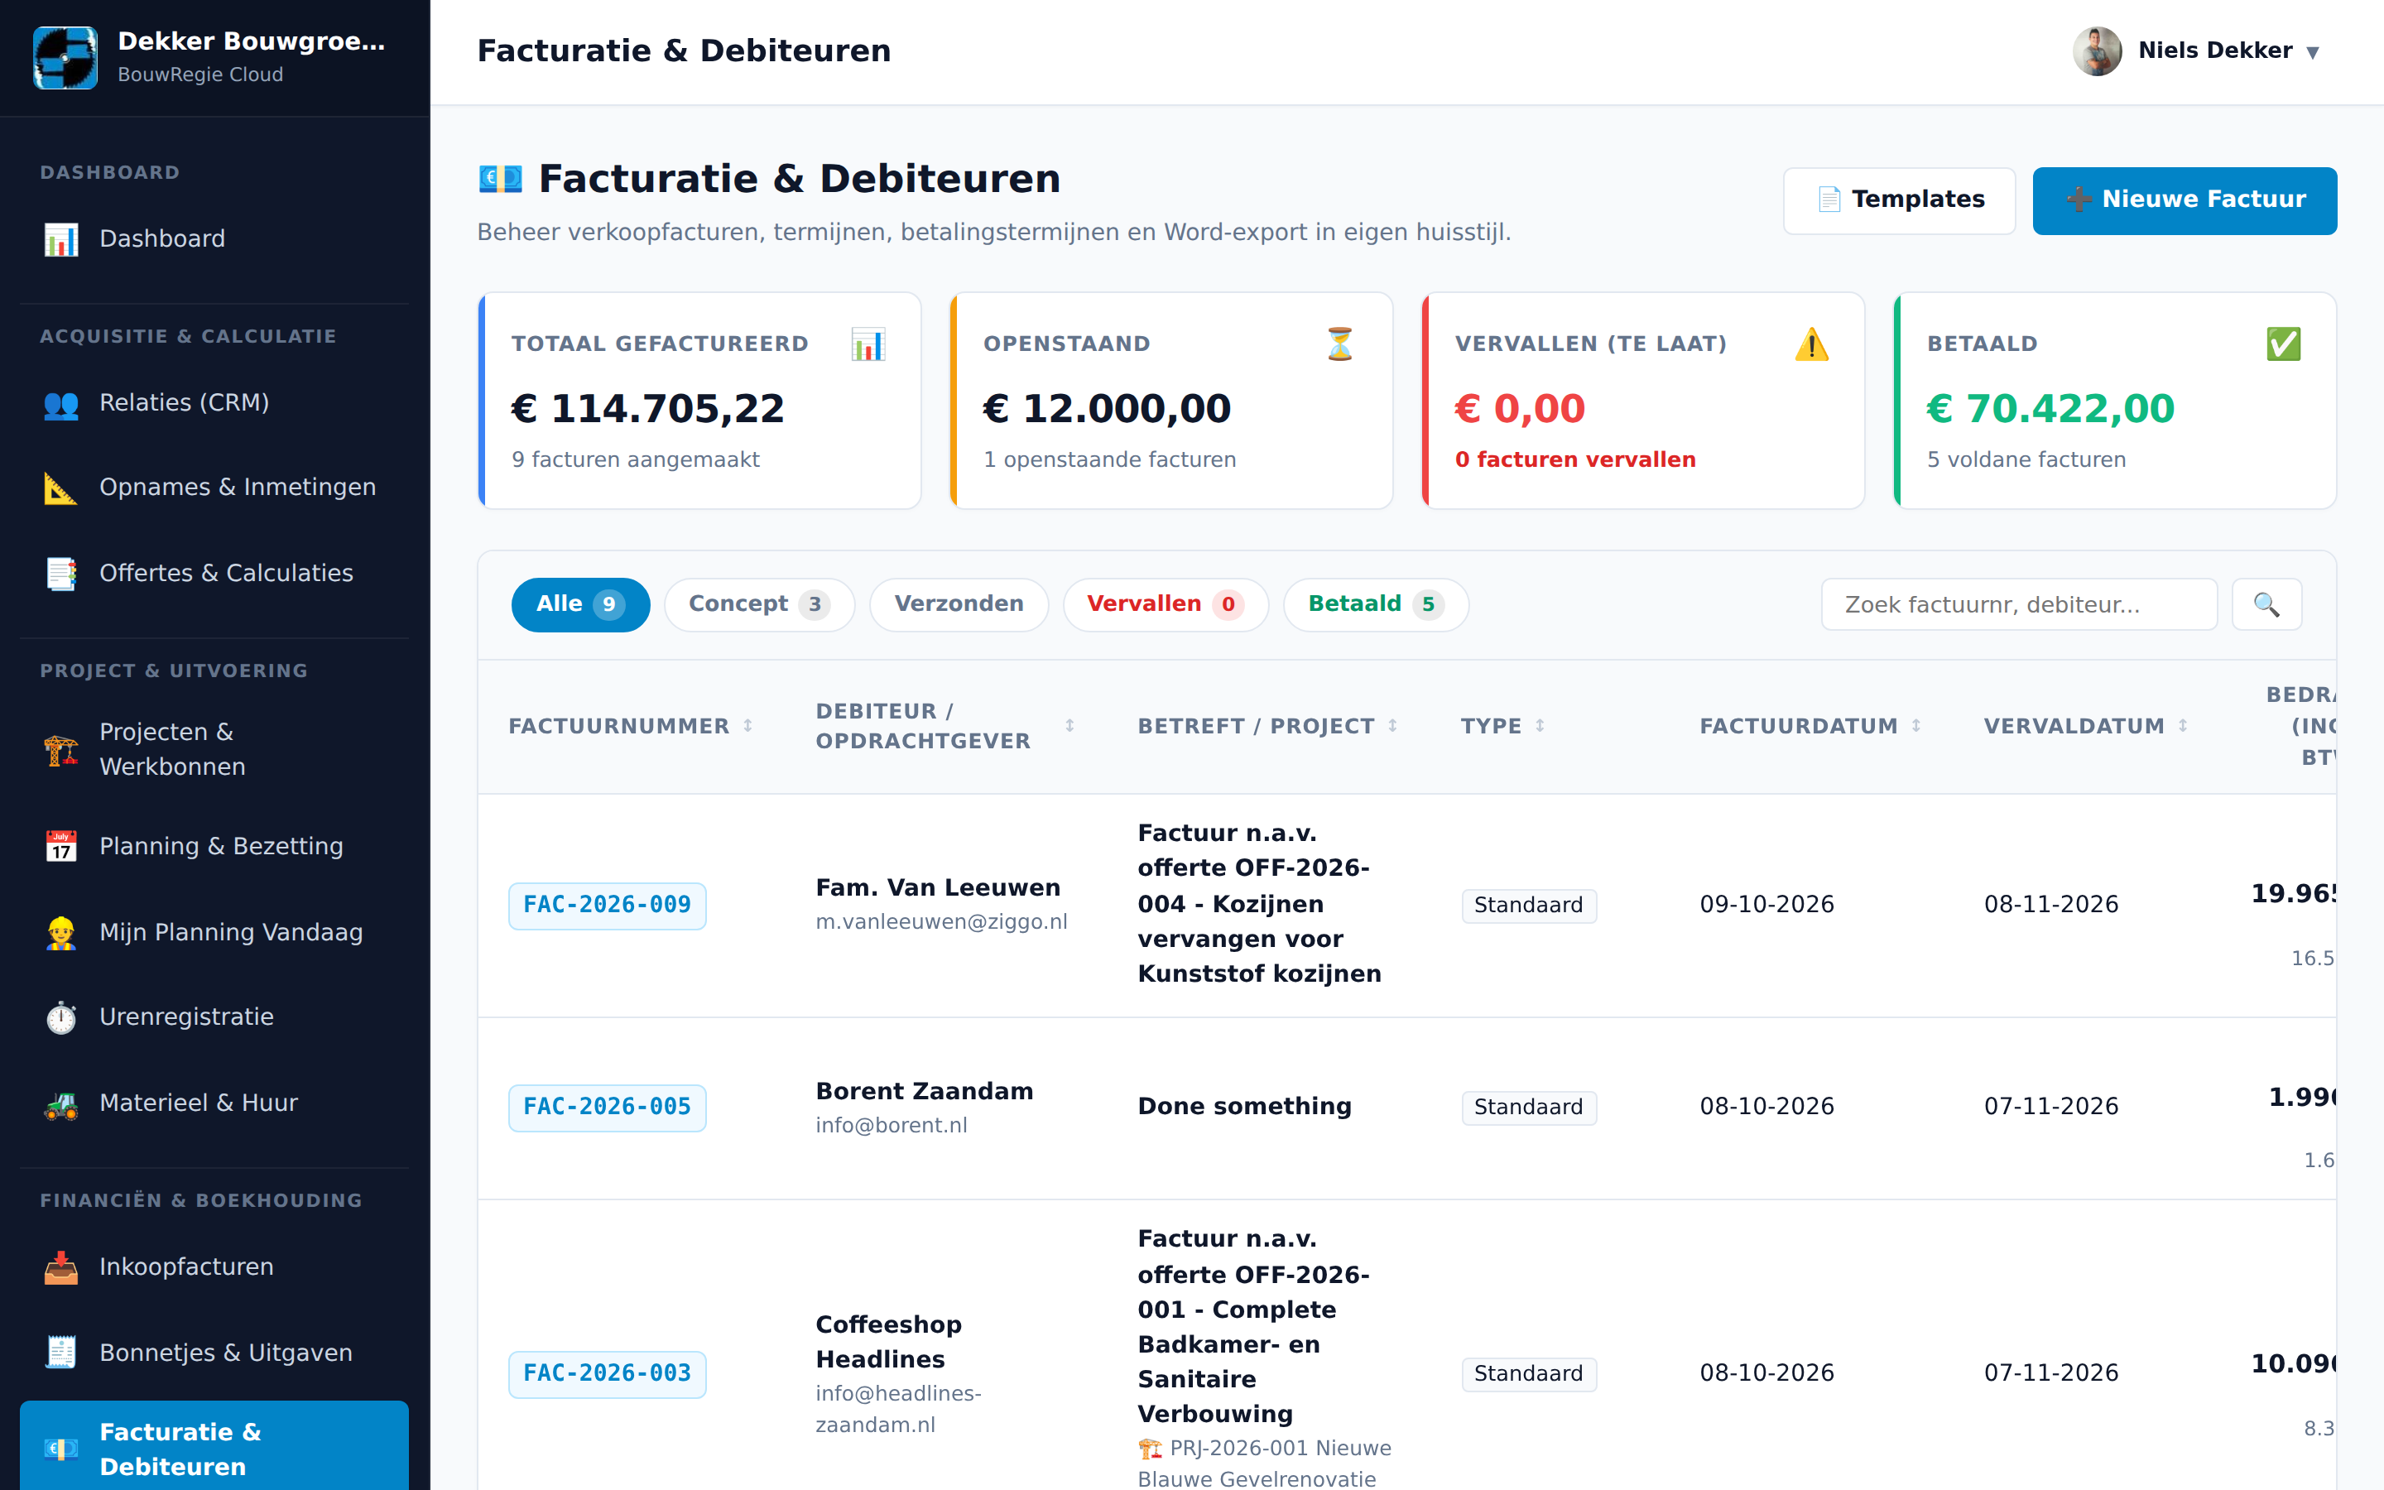Show Vervallen invoices
2384x1490 pixels.
pyautogui.click(x=1166, y=604)
